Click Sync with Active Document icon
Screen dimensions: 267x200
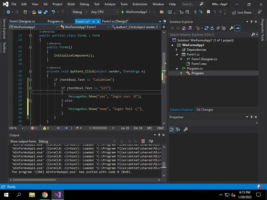(x=207, y=28)
